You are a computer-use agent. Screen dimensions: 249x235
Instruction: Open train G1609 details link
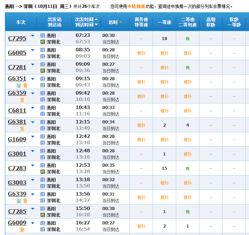tap(17, 139)
